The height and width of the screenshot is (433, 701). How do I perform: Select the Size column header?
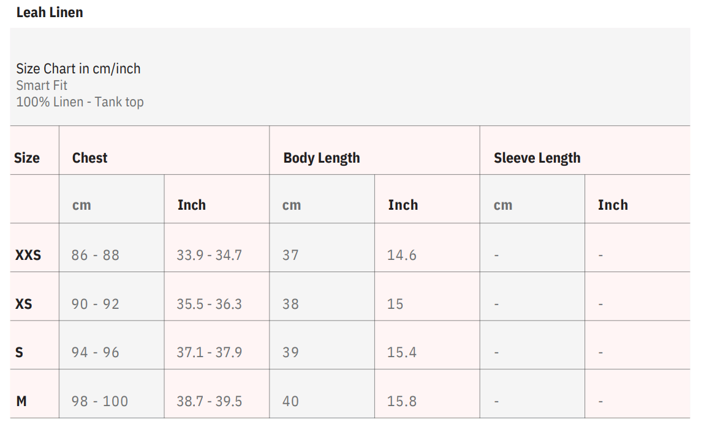tap(27, 158)
